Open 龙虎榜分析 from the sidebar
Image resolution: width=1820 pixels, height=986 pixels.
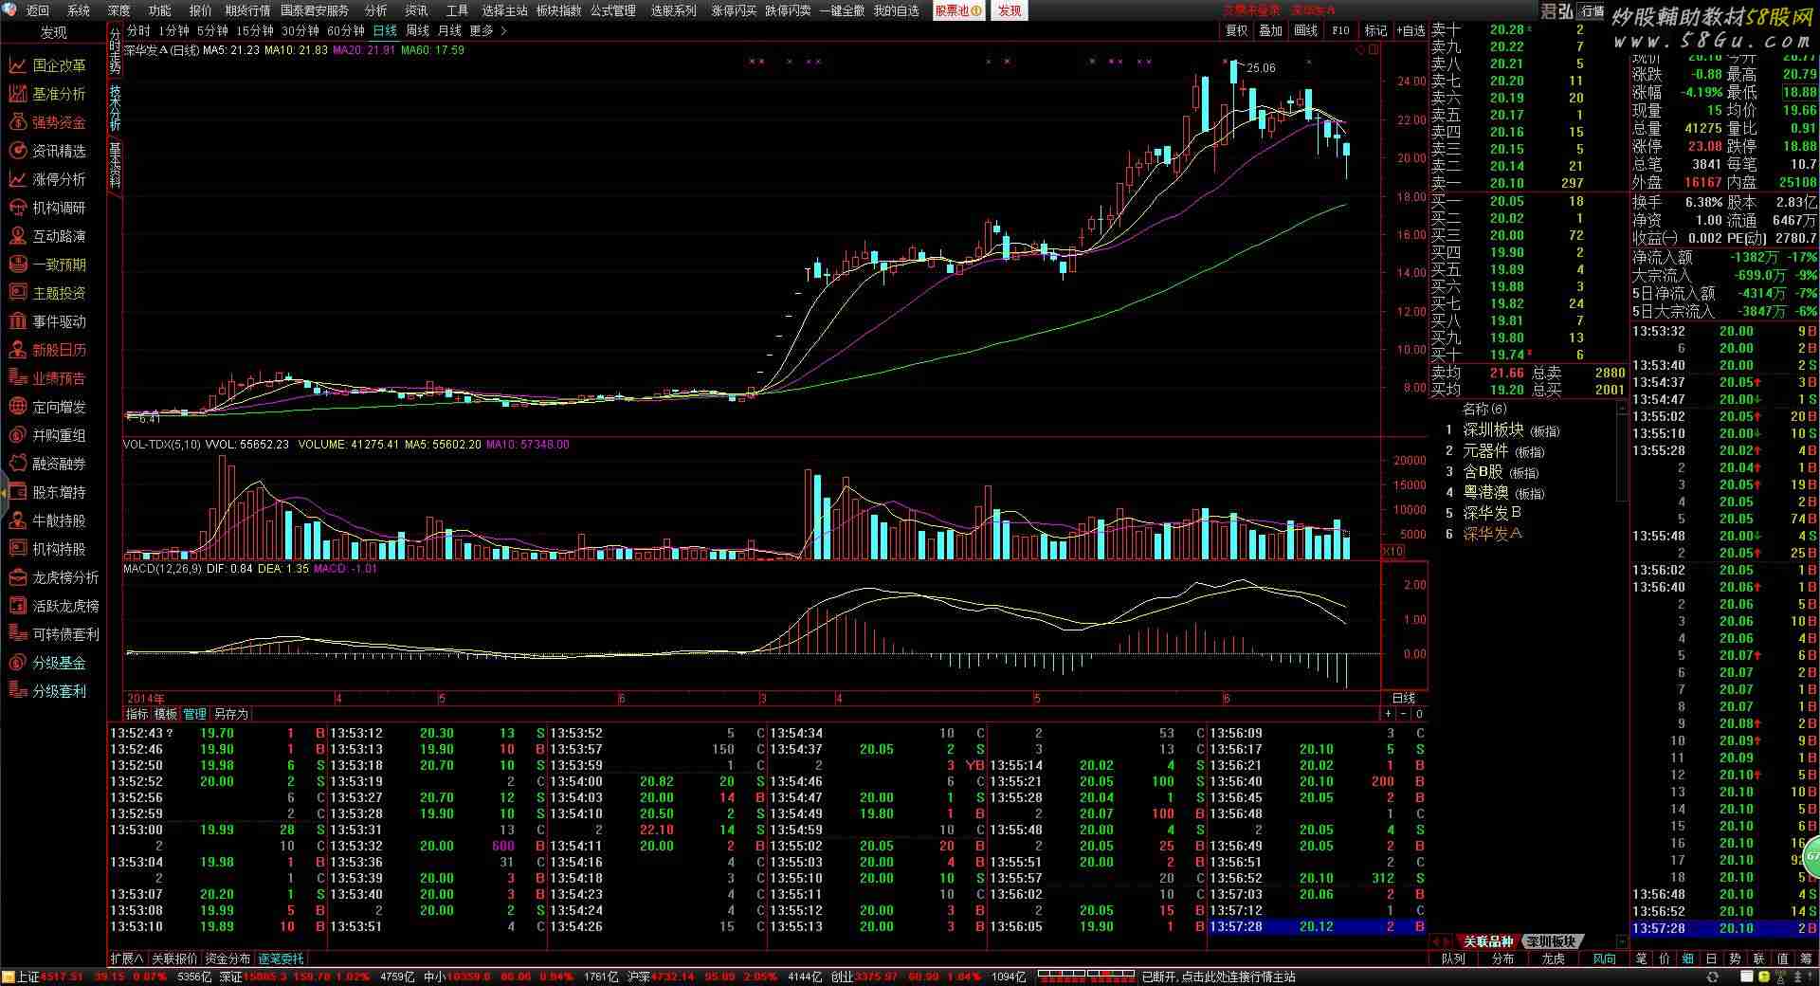[64, 577]
